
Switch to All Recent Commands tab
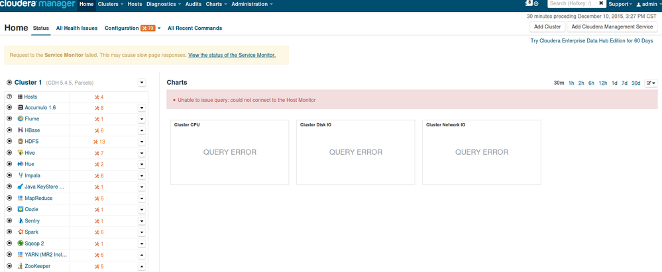[195, 28]
